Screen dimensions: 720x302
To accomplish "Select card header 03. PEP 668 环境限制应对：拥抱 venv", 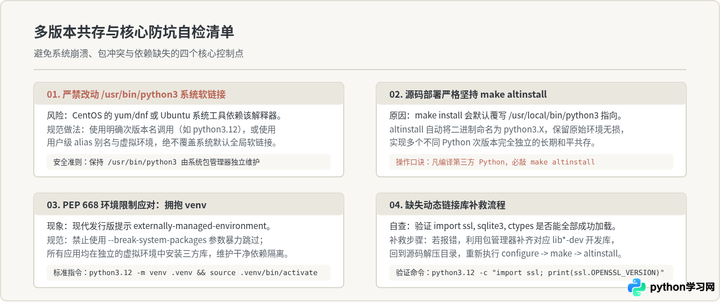I will 188,204.
